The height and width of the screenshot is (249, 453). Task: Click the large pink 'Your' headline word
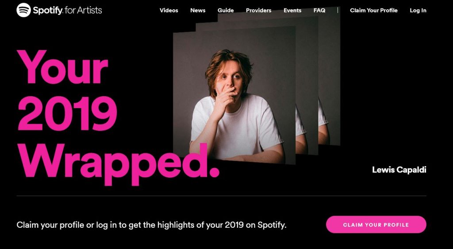62,67
